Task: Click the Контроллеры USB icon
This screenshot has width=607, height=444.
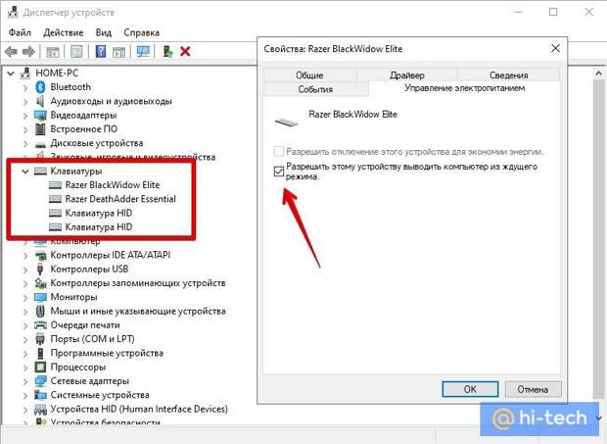Action: [40, 269]
